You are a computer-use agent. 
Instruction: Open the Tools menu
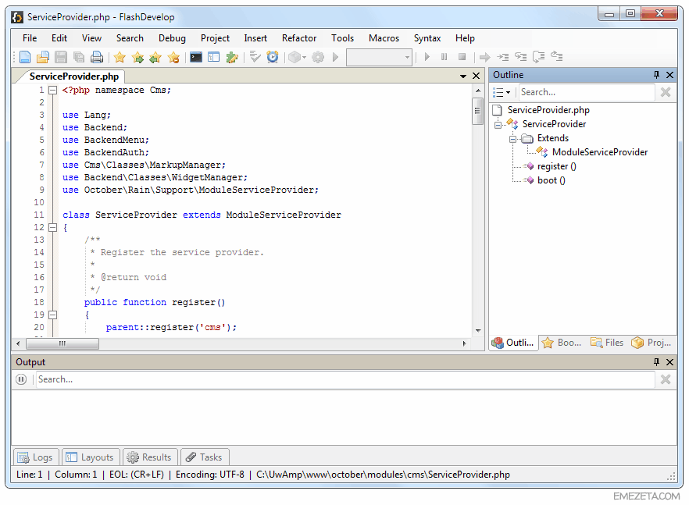342,38
